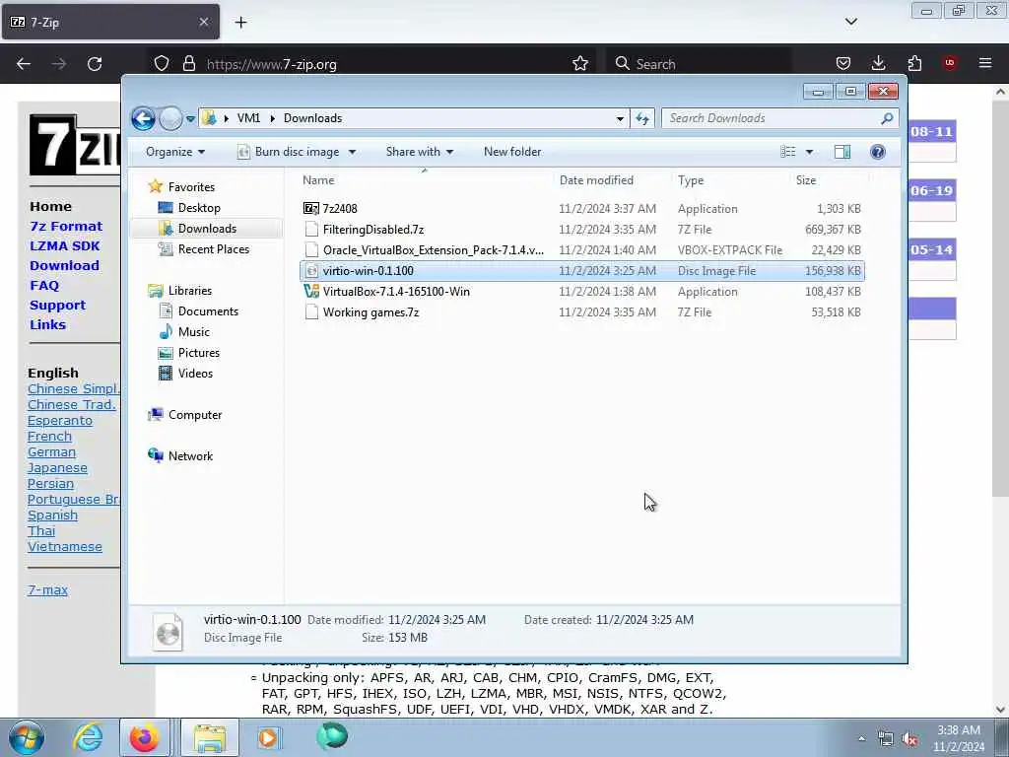Click the Refresh button beside the address bar
1009x757 pixels.
[642, 118]
